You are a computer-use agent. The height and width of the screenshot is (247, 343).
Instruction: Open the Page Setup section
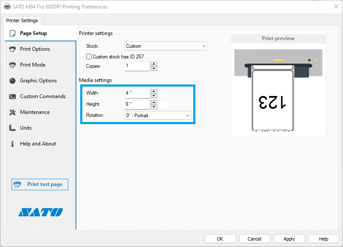click(x=40, y=33)
